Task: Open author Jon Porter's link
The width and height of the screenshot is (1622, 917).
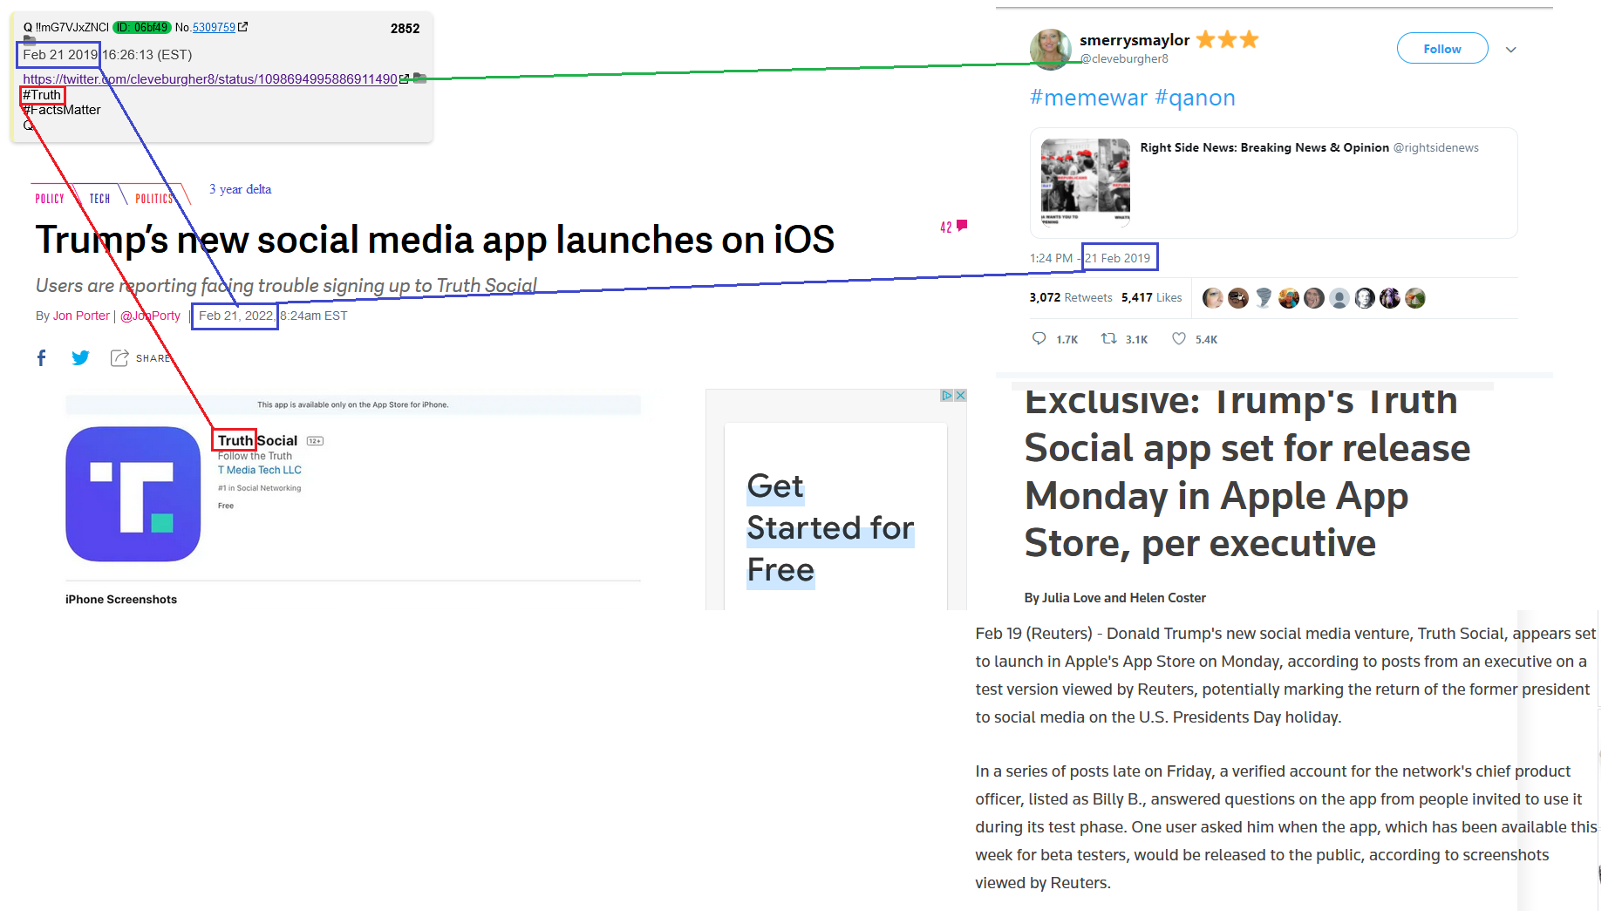Action: point(81,316)
